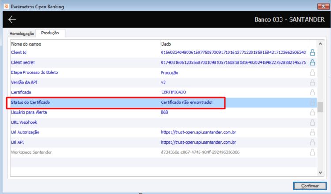Image resolution: width=331 pixels, height=194 pixels.
Task: Click the Client Secret value starting 0174031
Action: pyautogui.click(x=233, y=62)
